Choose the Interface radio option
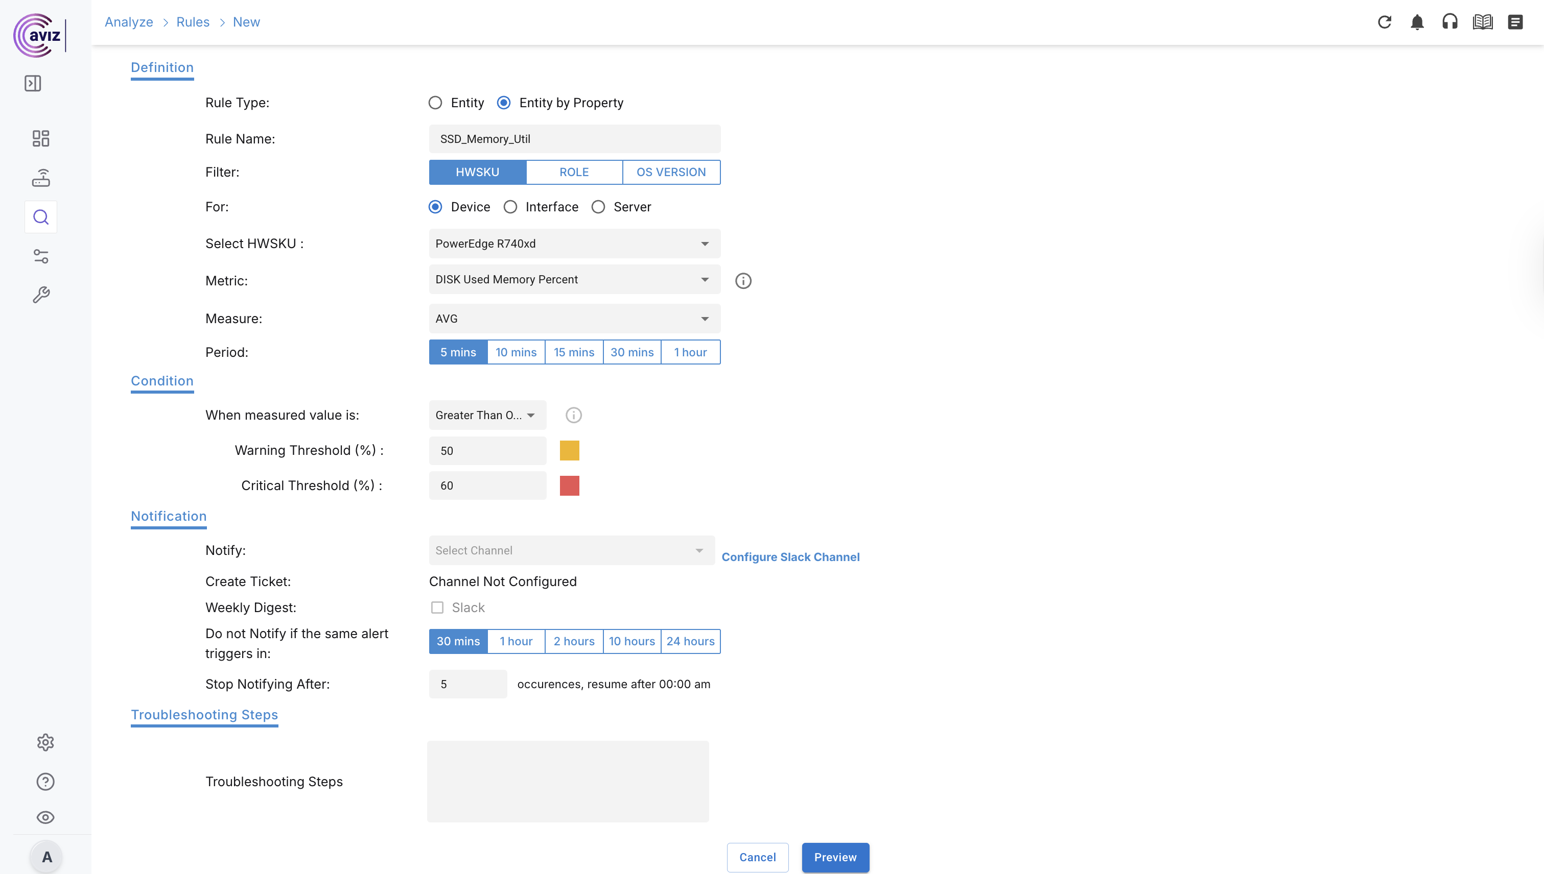 point(510,207)
